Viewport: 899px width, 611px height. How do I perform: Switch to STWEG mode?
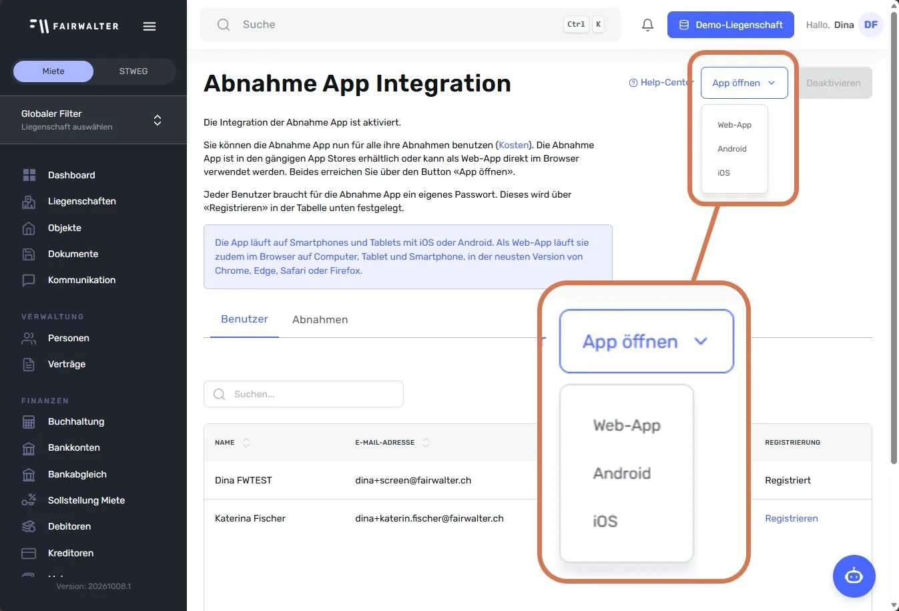click(133, 71)
